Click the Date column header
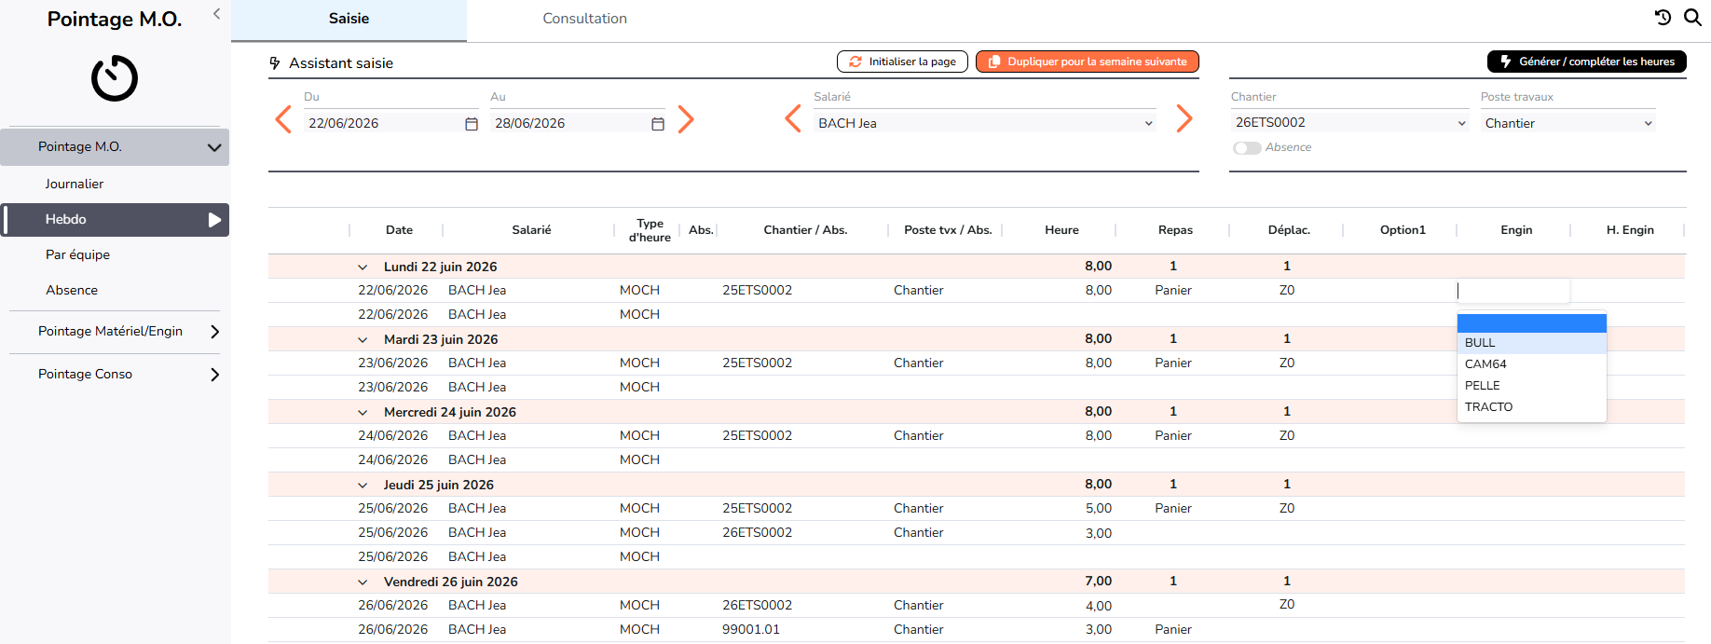This screenshot has width=1711, height=644. (399, 230)
